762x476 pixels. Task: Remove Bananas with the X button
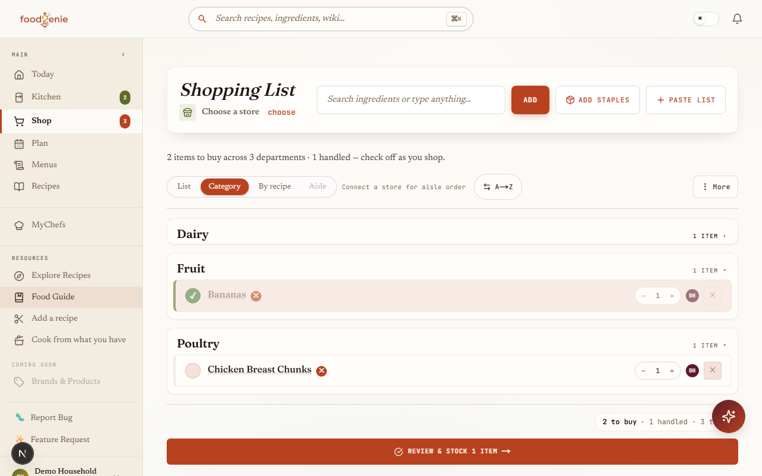[713, 296]
